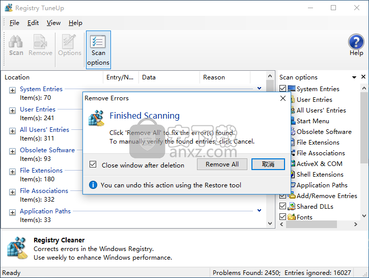
Task: Uncheck the System Entries scan option
Action: 283,89
